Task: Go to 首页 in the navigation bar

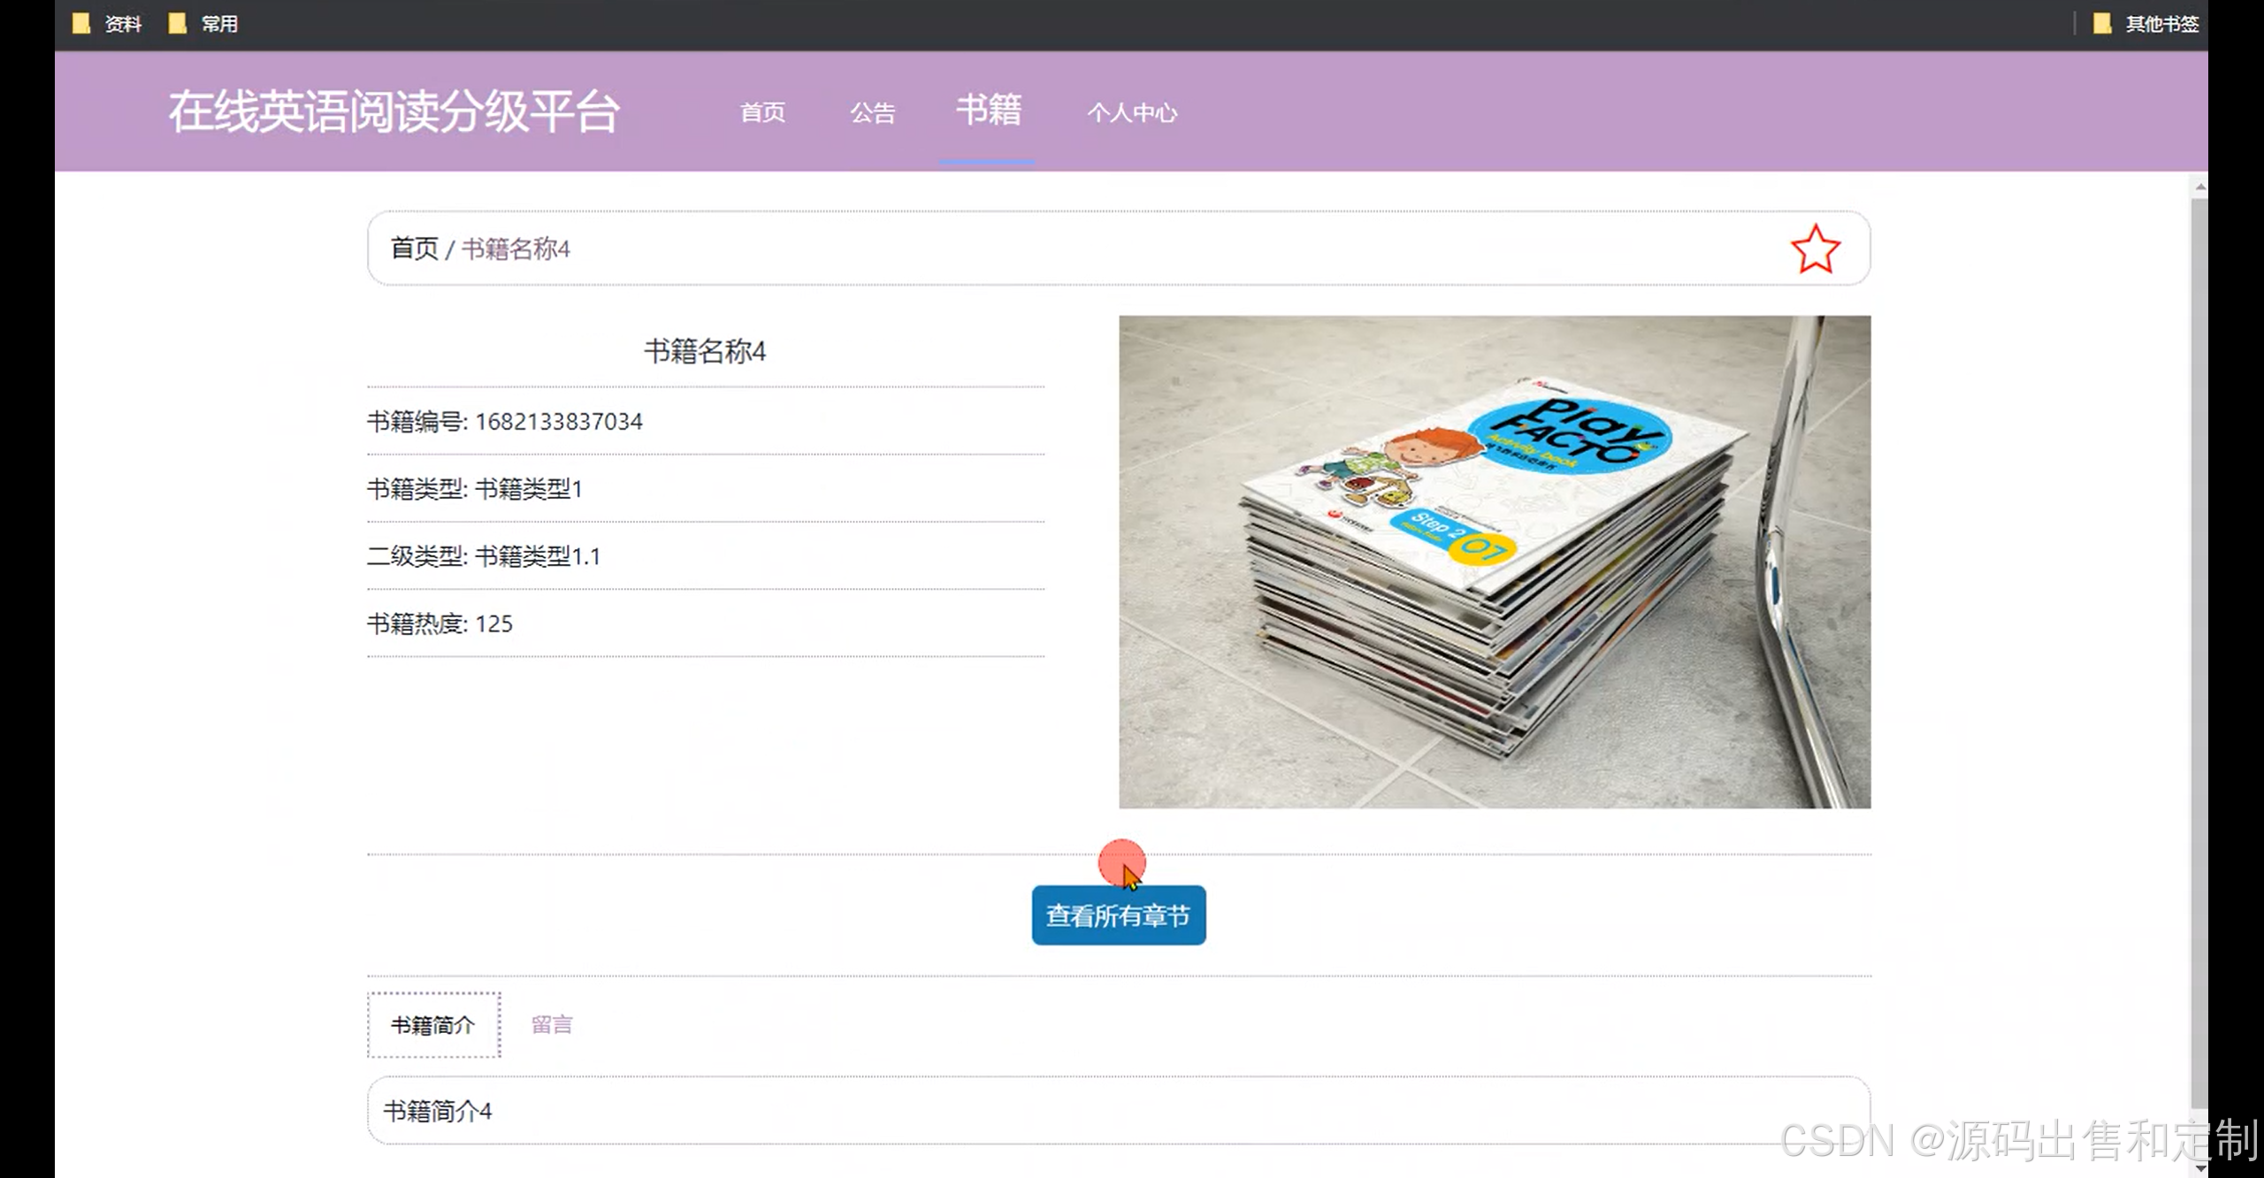Action: 762,113
